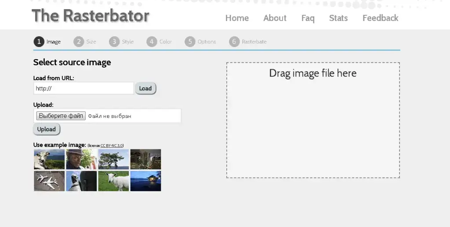Pick the lit house at night example

click(145, 181)
